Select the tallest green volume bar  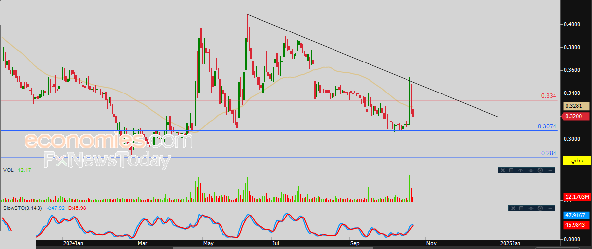409,188
